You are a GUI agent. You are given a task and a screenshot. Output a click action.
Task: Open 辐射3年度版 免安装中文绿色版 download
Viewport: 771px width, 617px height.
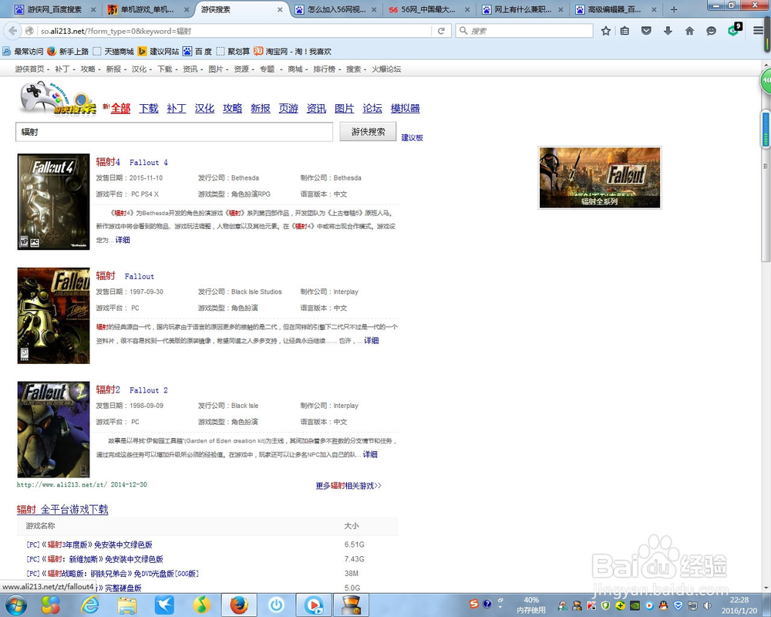89,545
